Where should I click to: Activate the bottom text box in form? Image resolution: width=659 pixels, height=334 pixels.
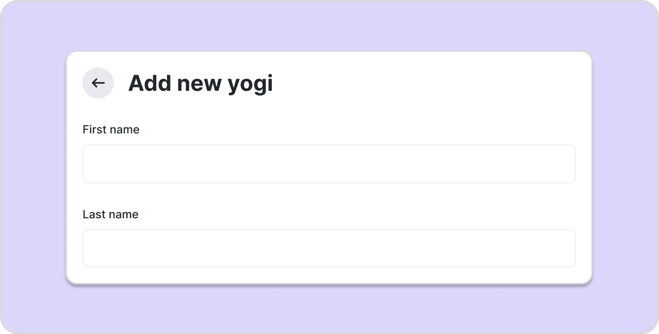click(x=329, y=248)
